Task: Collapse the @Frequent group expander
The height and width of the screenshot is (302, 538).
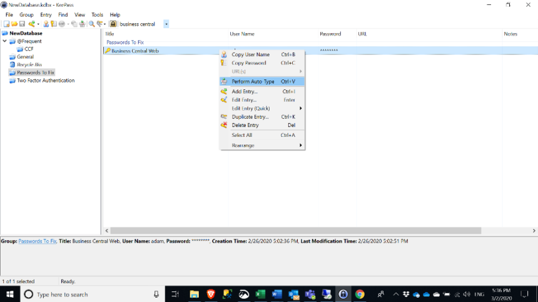Action: (5, 41)
